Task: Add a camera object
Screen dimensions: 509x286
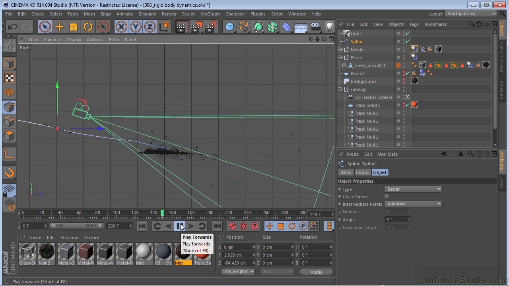Action: (x=315, y=27)
